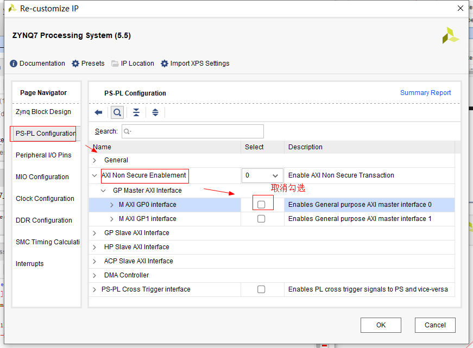Select 'DMA Controller' row text
The width and height of the screenshot is (473, 348).
tap(127, 275)
